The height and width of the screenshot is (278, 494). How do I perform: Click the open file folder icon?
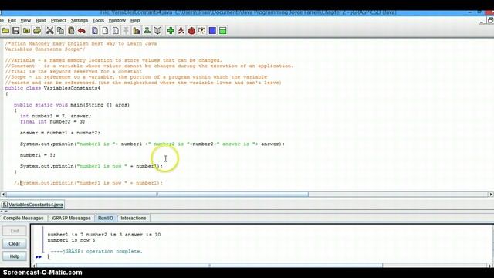tap(5, 31)
